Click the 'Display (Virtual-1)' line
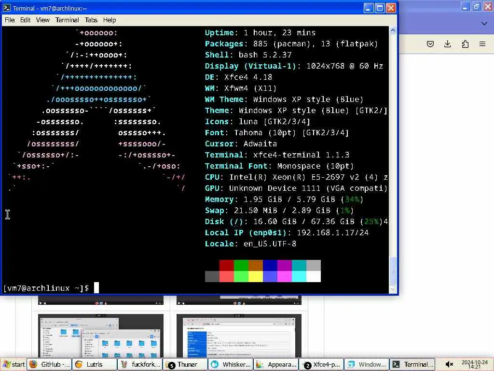 (x=294, y=66)
